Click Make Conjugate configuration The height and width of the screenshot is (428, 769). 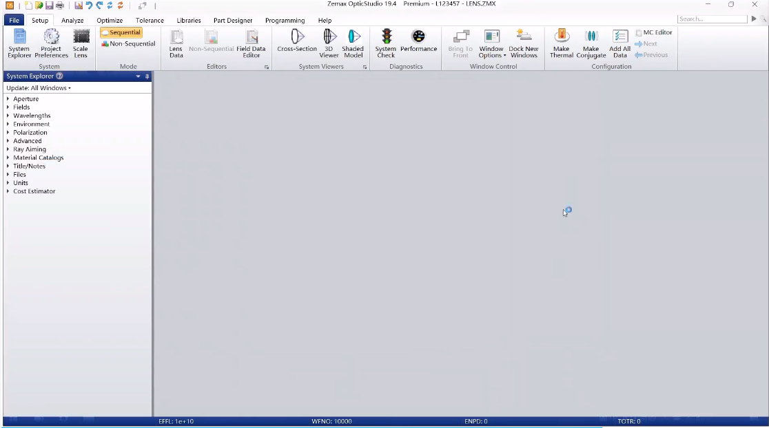[591, 43]
